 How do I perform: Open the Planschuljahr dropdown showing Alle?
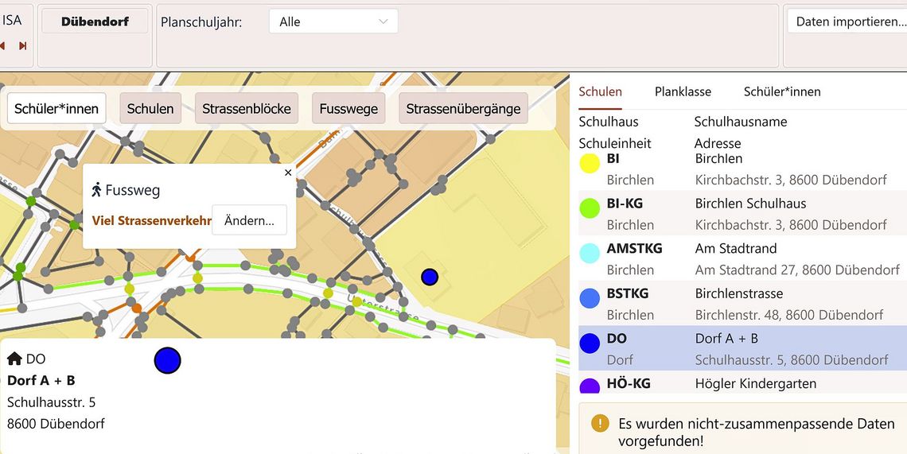[x=333, y=21]
